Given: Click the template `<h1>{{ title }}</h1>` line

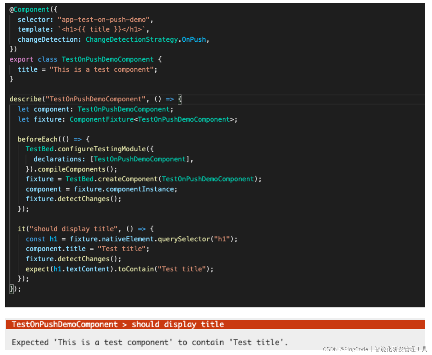Looking at the screenshot, I should 83,29.
